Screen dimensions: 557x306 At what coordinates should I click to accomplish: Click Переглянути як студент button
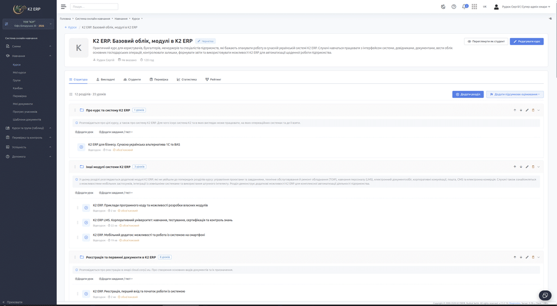tap(486, 41)
